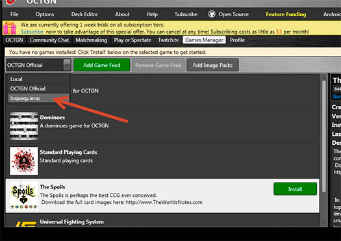
Task: Click the Feature Funding menu item
Action: click(286, 14)
